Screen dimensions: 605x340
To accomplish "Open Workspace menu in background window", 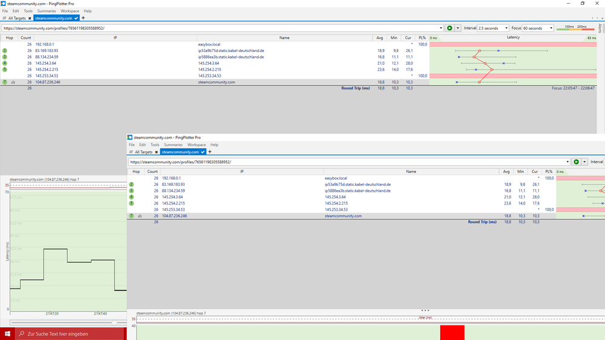I will (x=70, y=11).
